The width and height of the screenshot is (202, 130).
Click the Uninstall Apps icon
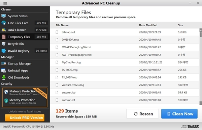pos(4,71)
